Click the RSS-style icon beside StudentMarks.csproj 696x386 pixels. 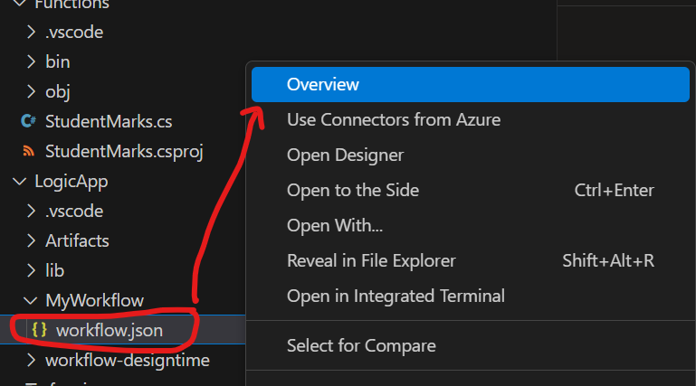click(28, 151)
